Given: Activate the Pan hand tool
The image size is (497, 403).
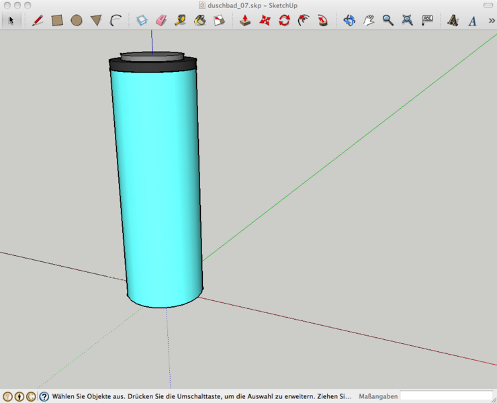Looking at the screenshot, I should click(x=369, y=20).
